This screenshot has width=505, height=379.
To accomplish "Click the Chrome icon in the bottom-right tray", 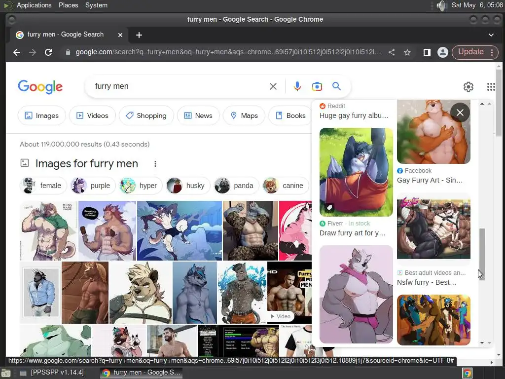I will click(468, 373).
